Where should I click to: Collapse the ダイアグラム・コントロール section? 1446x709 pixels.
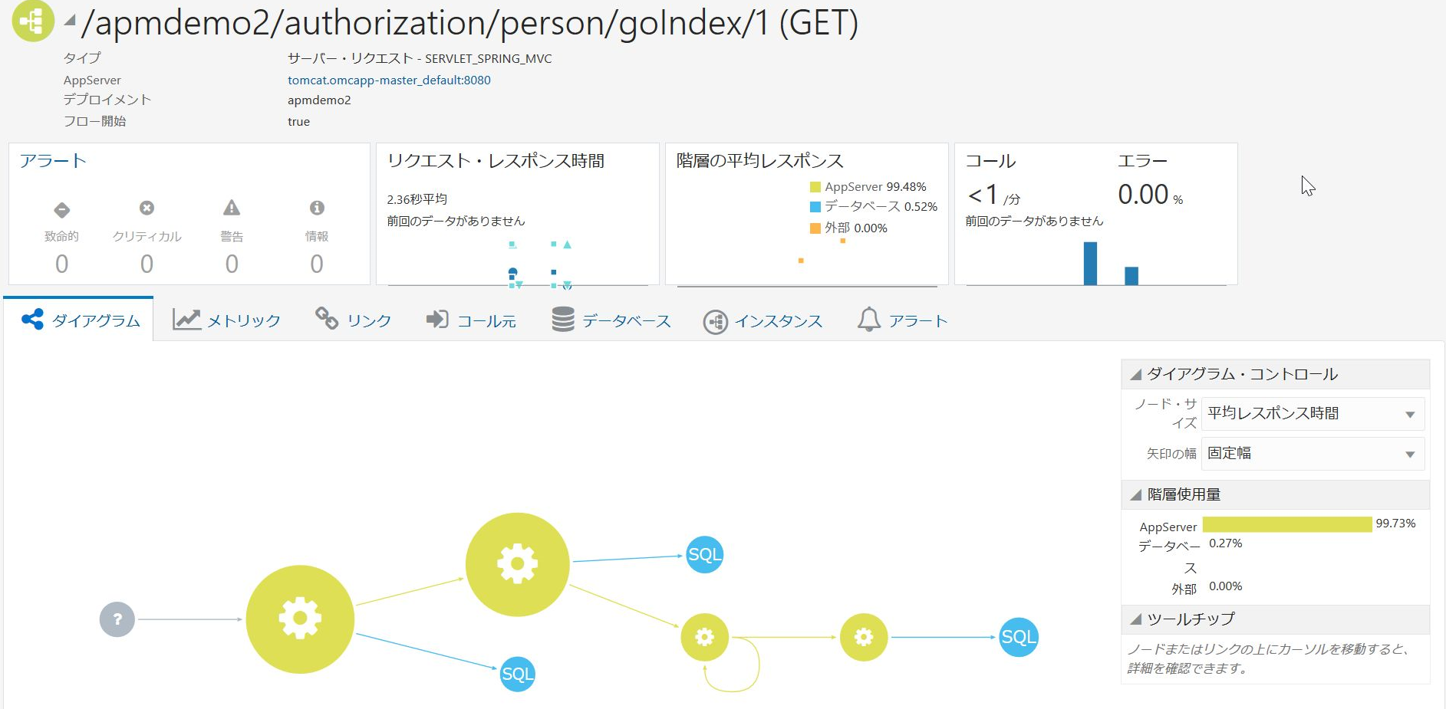point(1136,374)
